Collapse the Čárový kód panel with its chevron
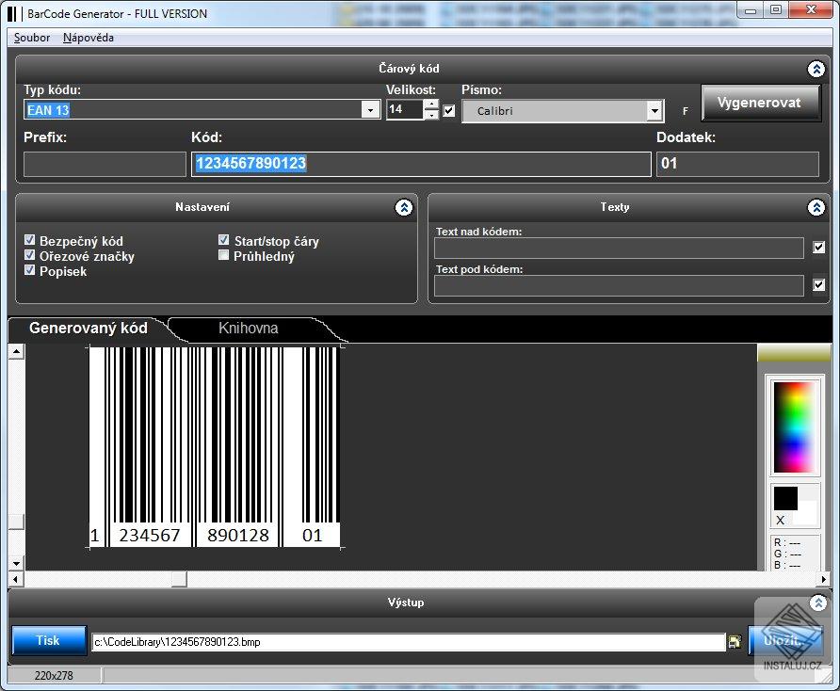Screen dimensions: 840x691 816,69
